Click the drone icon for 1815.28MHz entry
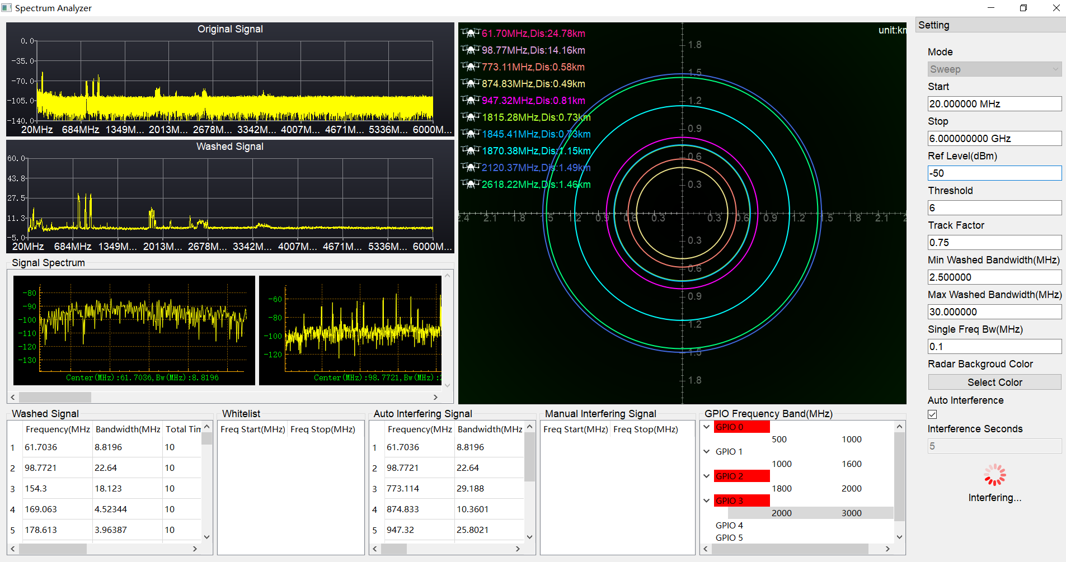The width and height of the screenshot is (1066, 562). [471, 117]
